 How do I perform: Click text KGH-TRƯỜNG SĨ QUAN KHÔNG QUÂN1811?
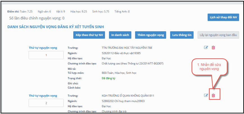coord(128,96)
